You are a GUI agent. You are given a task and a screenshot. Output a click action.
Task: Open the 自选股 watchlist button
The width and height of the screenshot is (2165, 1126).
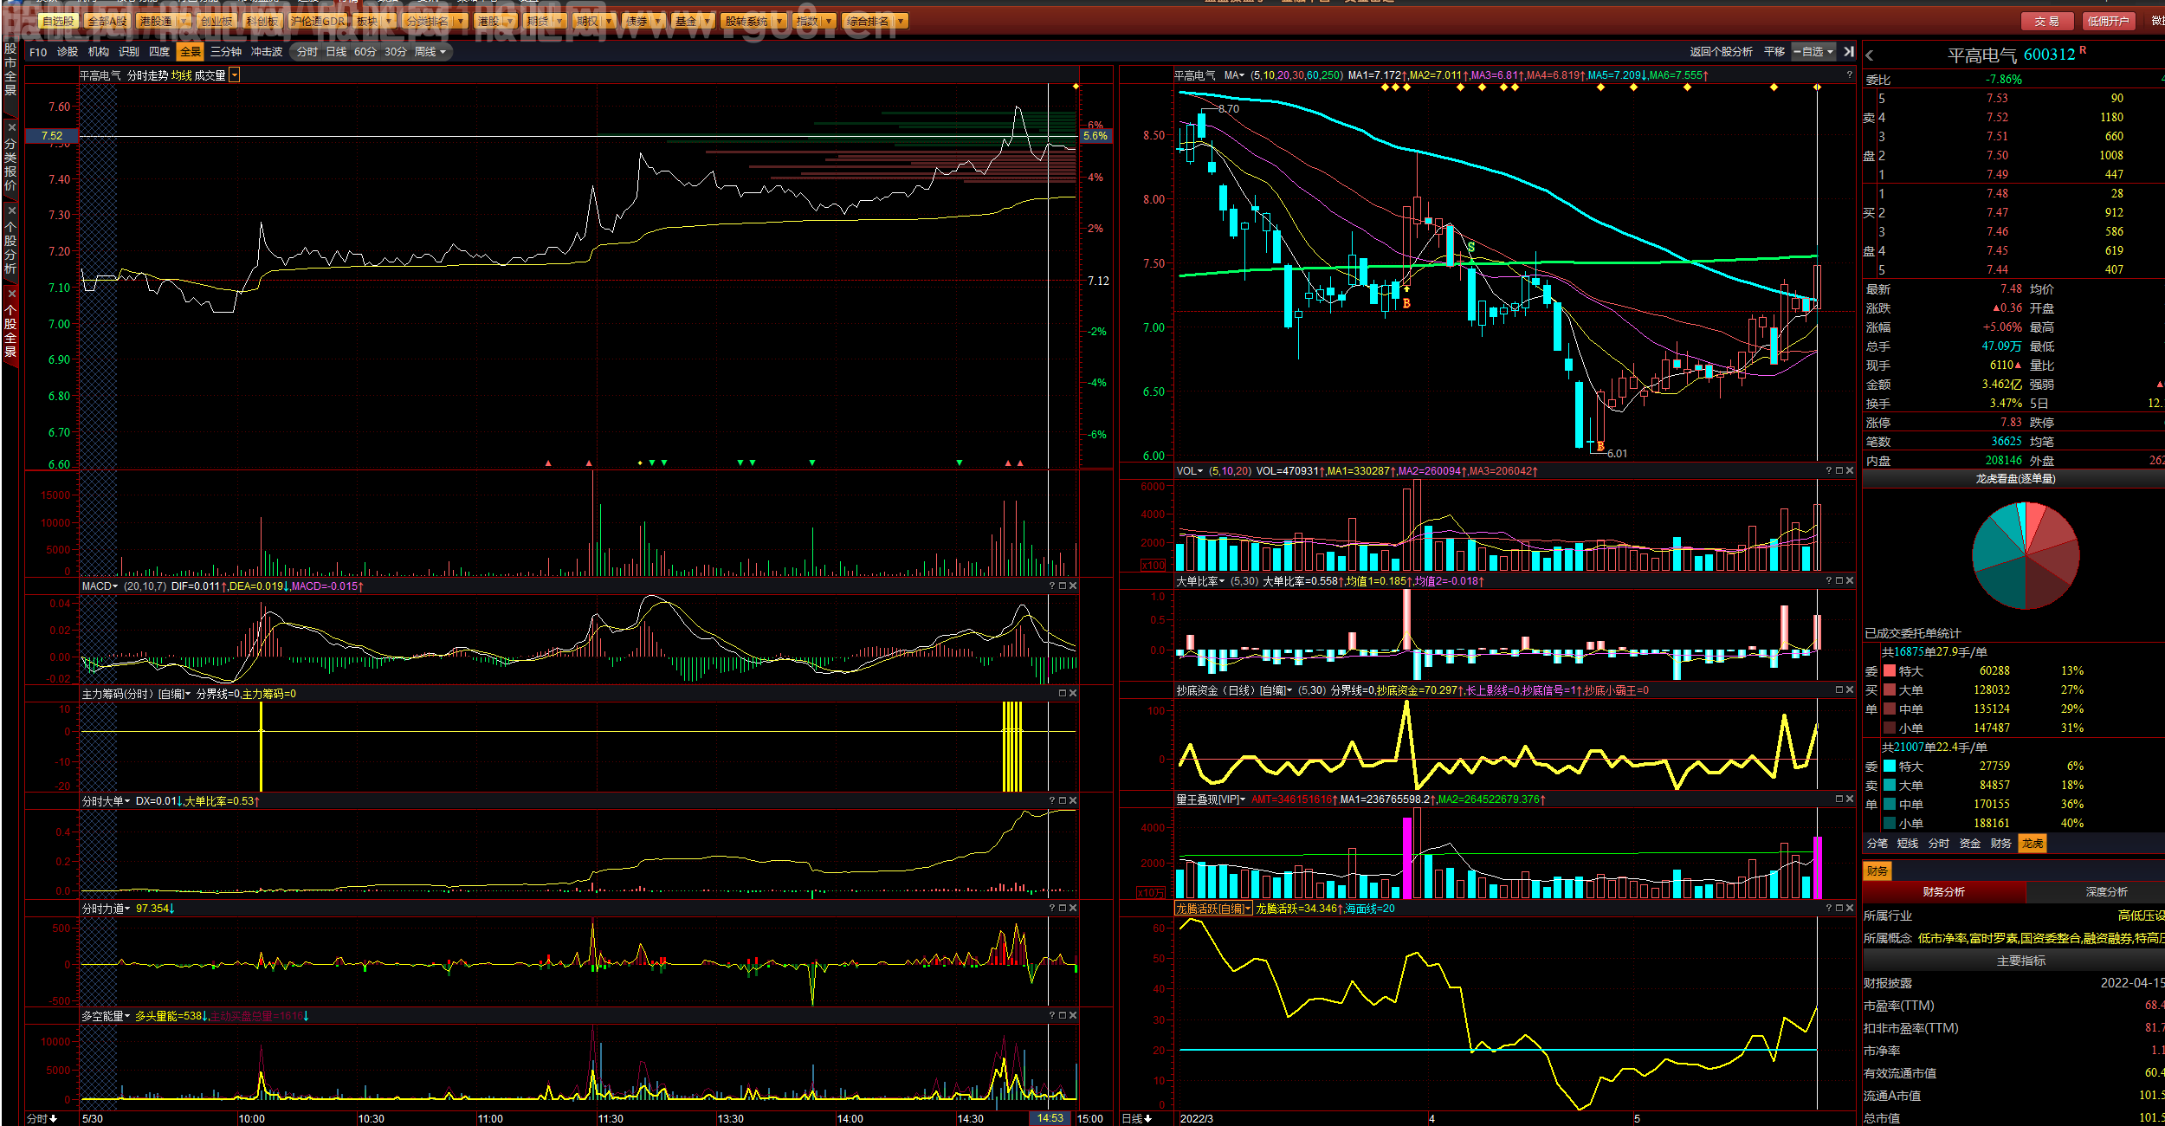coord(58,21)
